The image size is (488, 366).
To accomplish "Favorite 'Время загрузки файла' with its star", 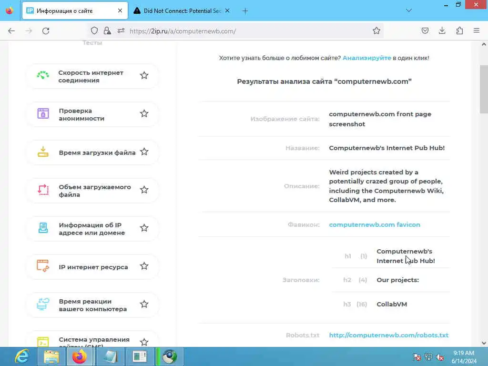I will 144,152.
